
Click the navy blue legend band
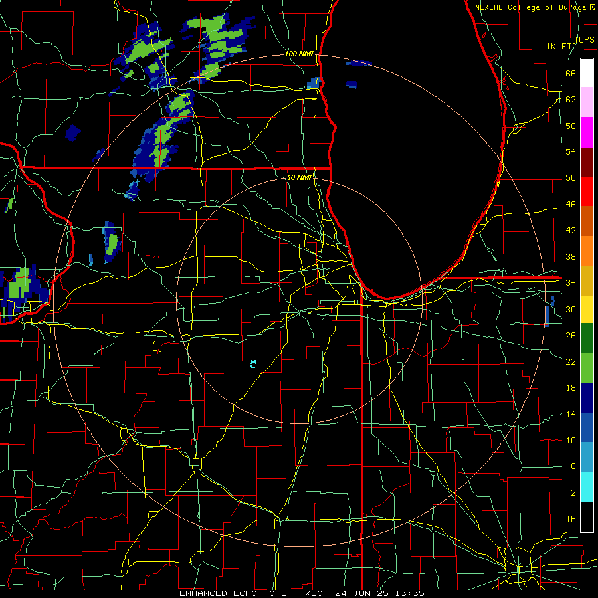[x=587, y=398]
